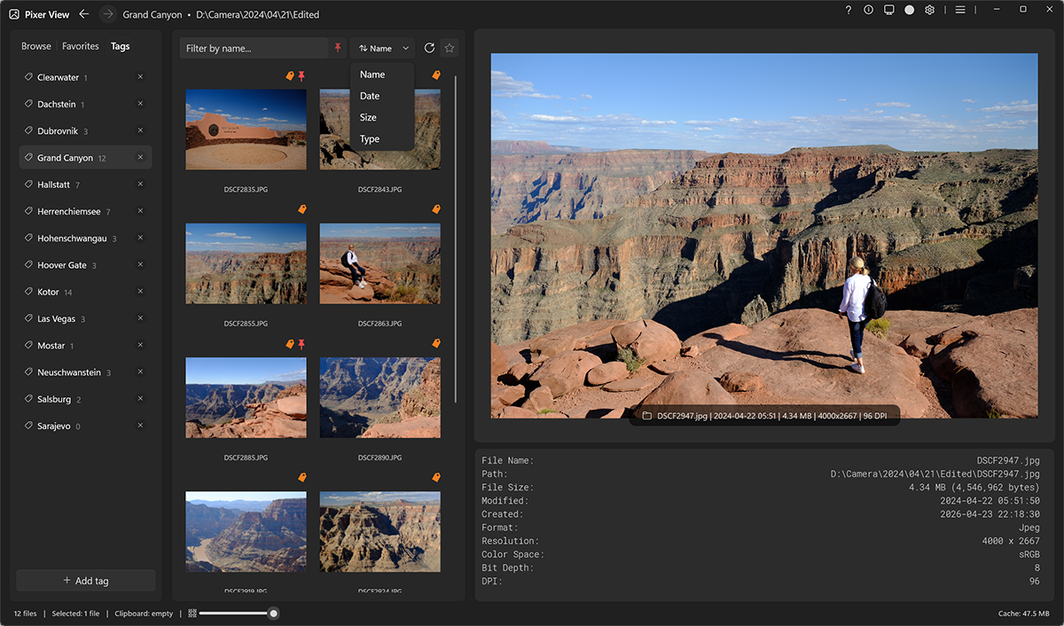
Task: Toggle the tag badge on DSCF2855.JPG
Action: (x=302, y=209)
